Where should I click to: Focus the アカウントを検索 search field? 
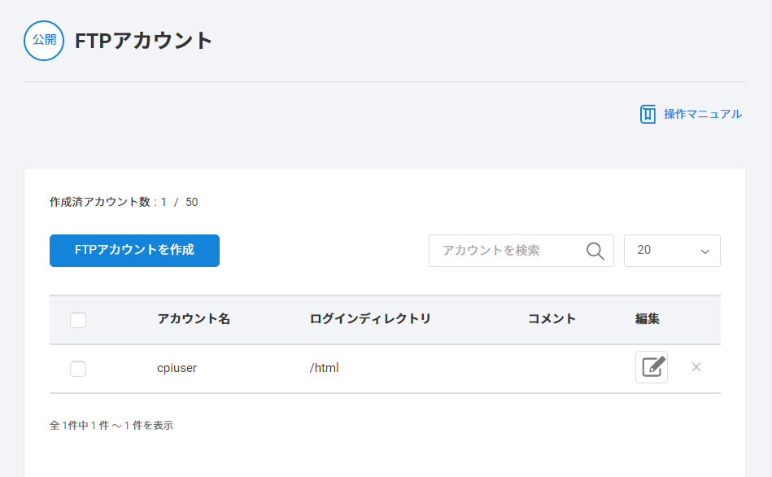click(508, 251)
